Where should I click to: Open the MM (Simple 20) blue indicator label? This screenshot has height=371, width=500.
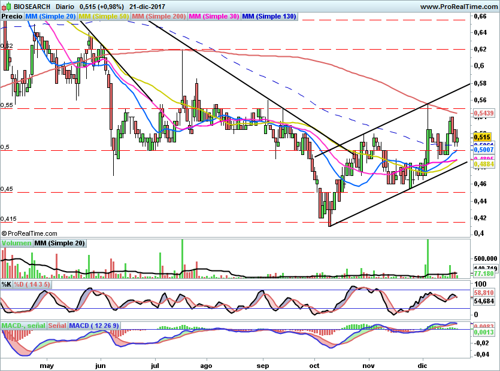click(x=50, y=17)
